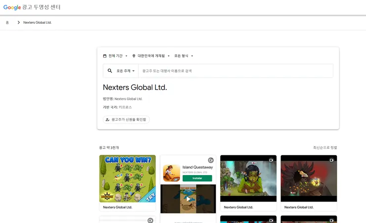The height and width of the screenshot is (223, 366).
Task: Go to the home breadcrumb link
Action: click(7, 23)
